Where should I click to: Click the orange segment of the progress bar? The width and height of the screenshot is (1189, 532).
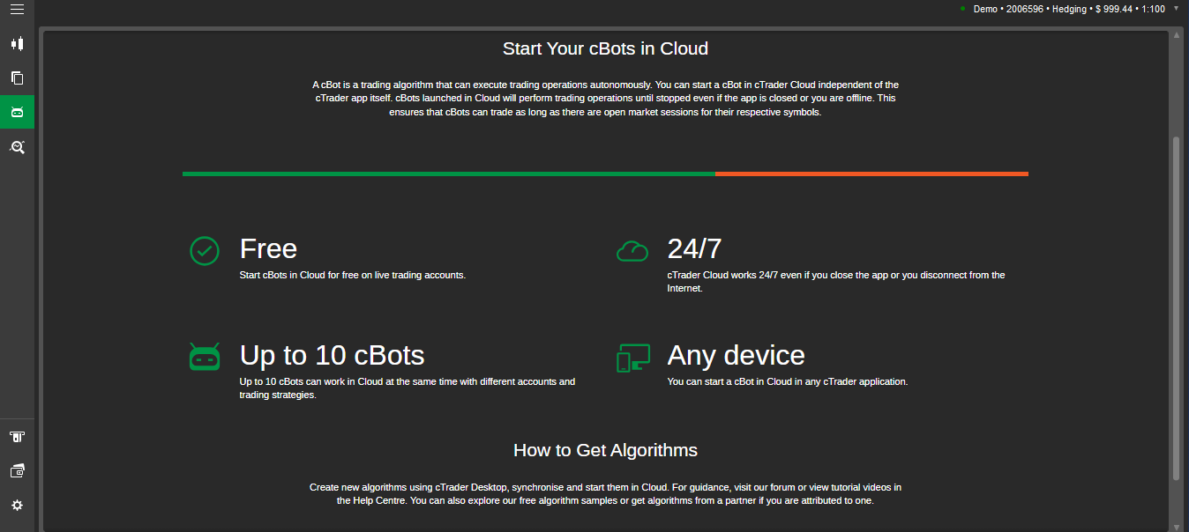coord(871,174)
